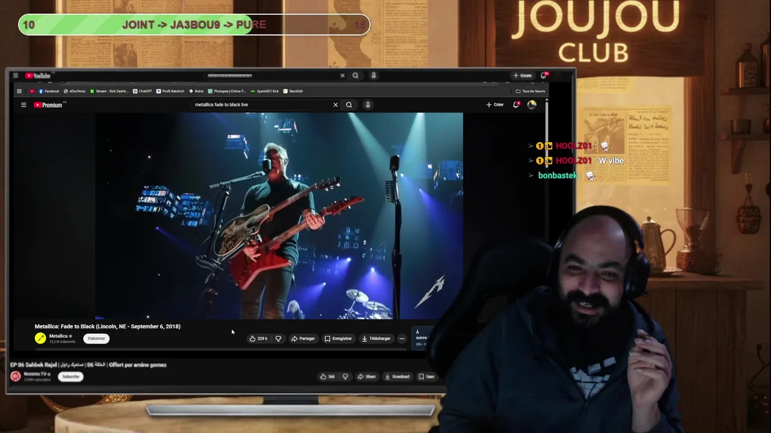Open the Metallica channel name link
Viewport: 771px width, 433px height.
(58, 336)
